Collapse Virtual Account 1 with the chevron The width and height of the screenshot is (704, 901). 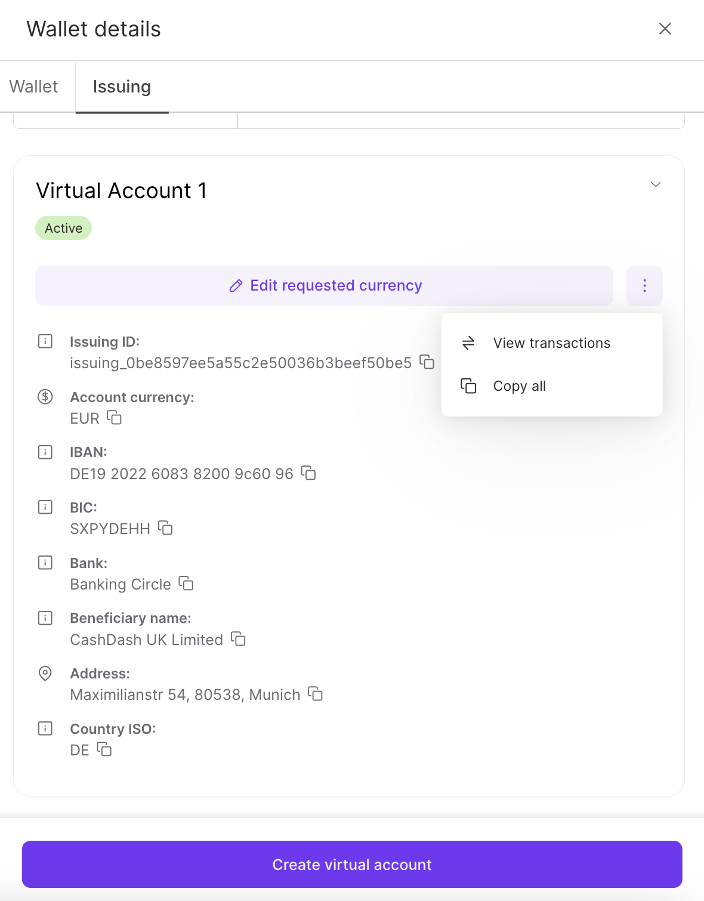[655, 185]
